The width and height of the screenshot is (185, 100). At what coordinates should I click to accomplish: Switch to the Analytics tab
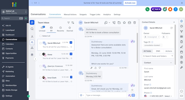[x=107, y=14]
